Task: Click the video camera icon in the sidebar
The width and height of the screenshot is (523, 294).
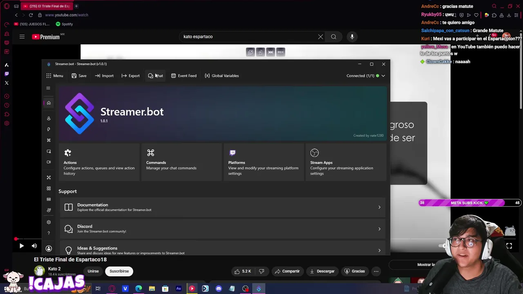Action: [x=49, y=162]
